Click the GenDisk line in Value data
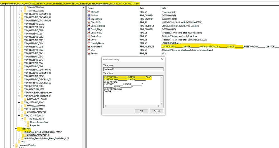 108,91
